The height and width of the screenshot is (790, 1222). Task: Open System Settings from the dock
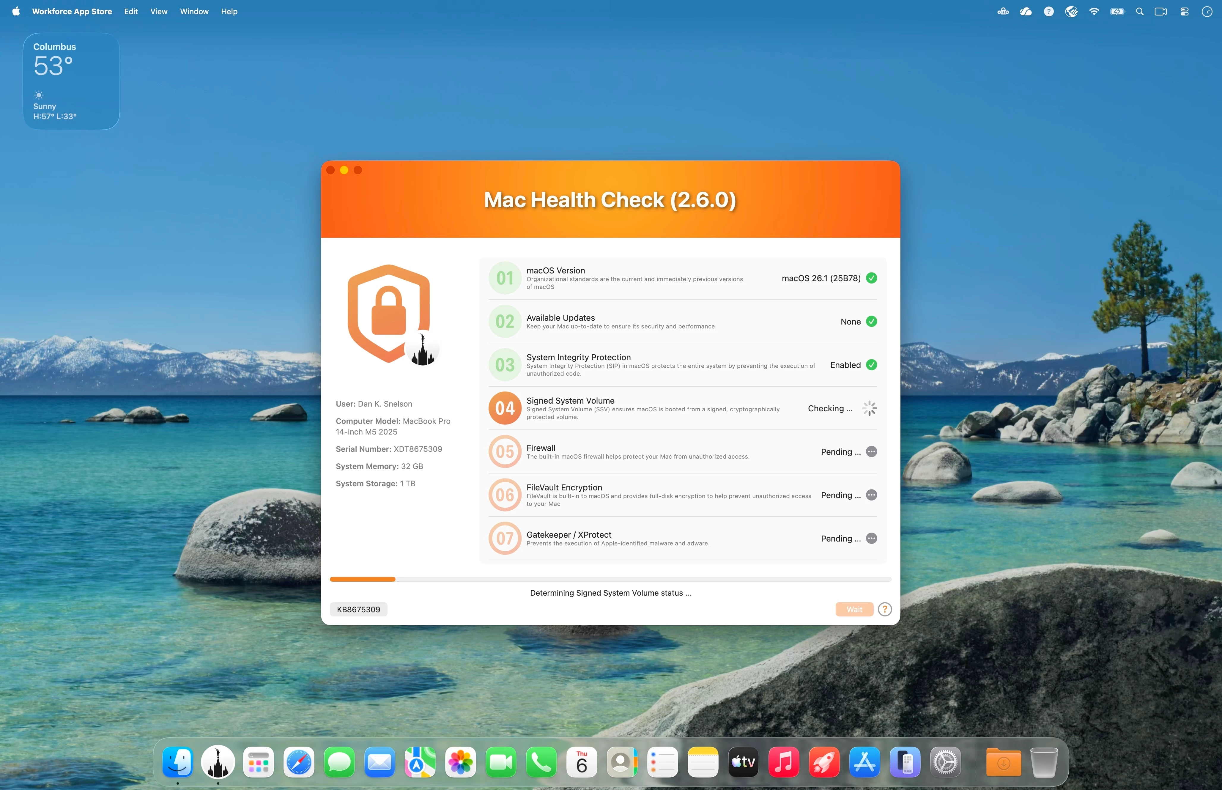945,762
